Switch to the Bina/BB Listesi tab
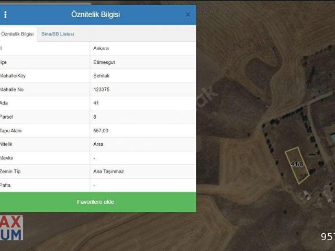Image resolution: width=335 pixels, height=251 pixels. tap(58, 34)
